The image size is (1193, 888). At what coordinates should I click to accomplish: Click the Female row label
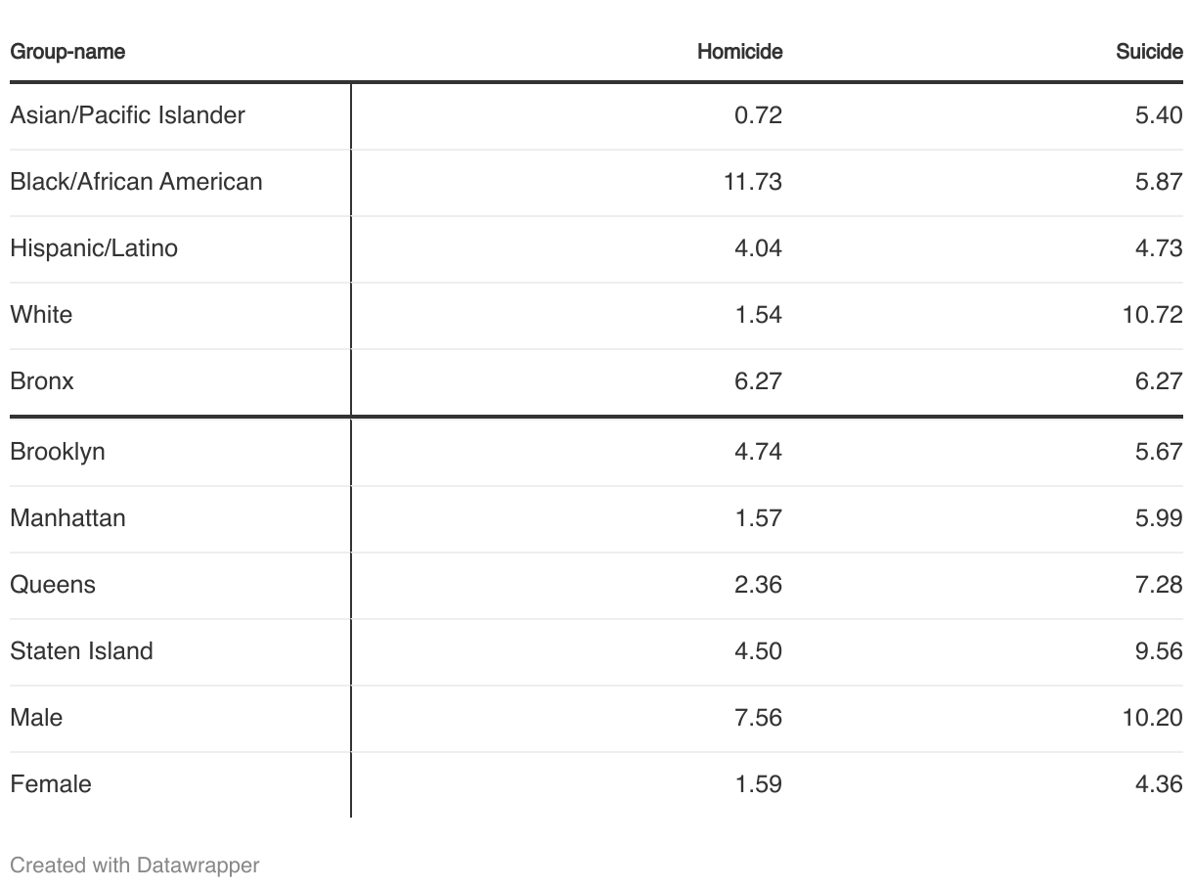click(x=51, y=784)
